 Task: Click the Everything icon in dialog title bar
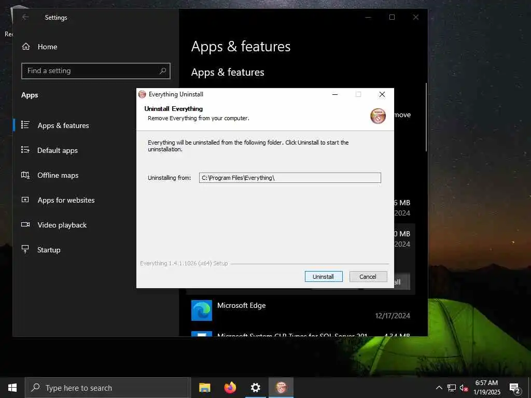tap(142, 94)
